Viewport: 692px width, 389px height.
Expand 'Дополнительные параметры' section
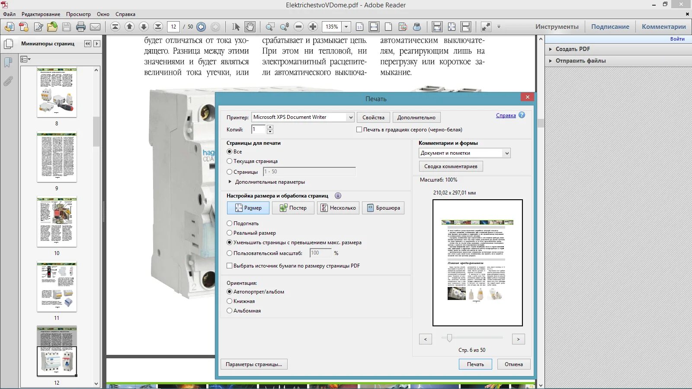pyautogui.click(x=230, y=182)
